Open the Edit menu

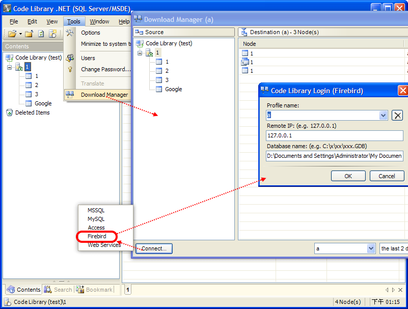click(x=32, y=21)
